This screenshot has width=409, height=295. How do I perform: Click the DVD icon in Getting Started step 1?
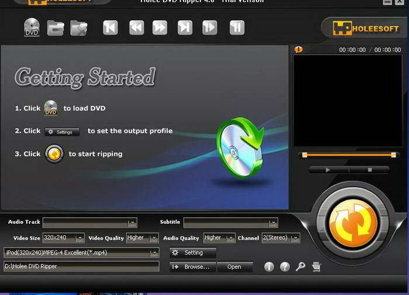(x=51, y=108)
